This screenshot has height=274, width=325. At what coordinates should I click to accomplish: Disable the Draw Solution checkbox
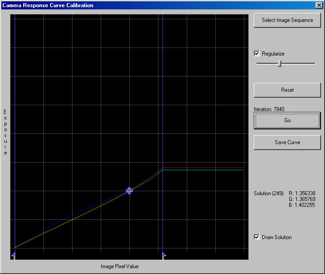257,237
